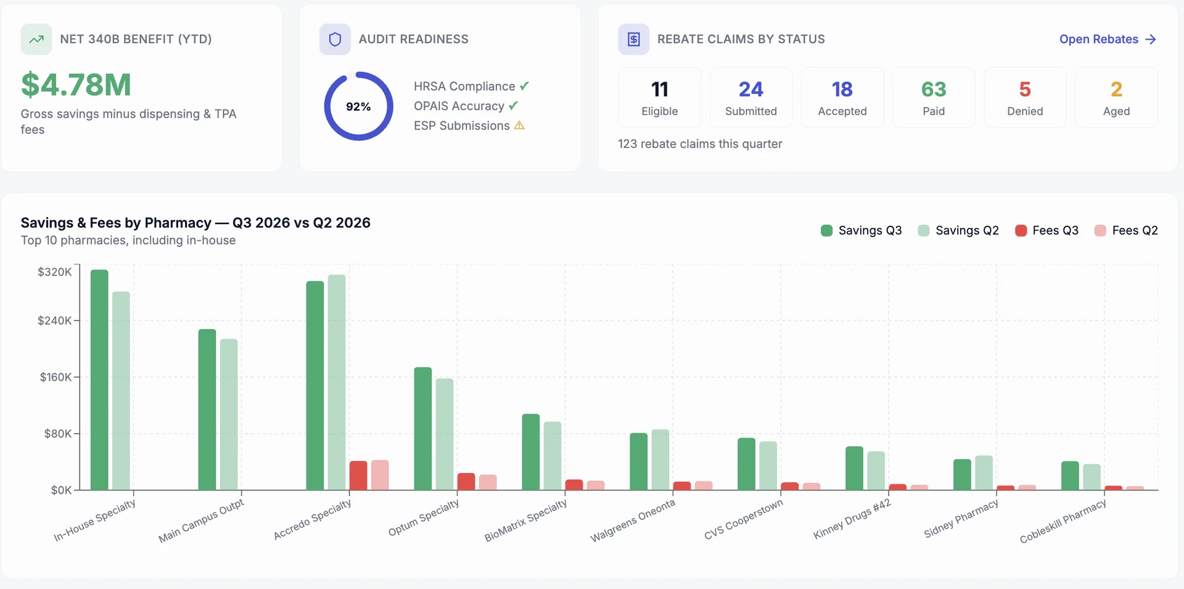1184x589 pixels.
Task: Click the green checkmark after HRSA Compliance
Action: [524, 86]
